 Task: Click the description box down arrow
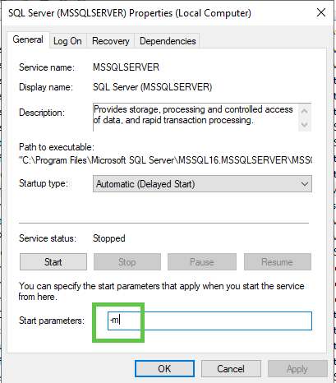click(305, 125)
